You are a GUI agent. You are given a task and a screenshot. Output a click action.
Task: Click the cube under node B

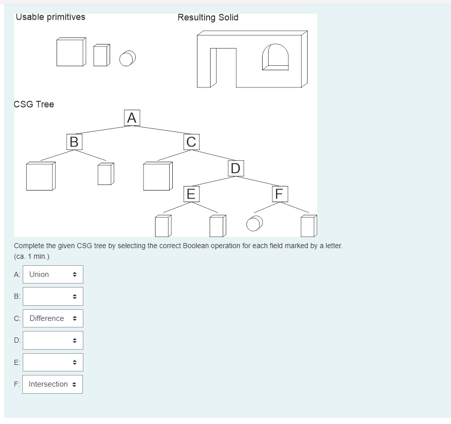40,177
